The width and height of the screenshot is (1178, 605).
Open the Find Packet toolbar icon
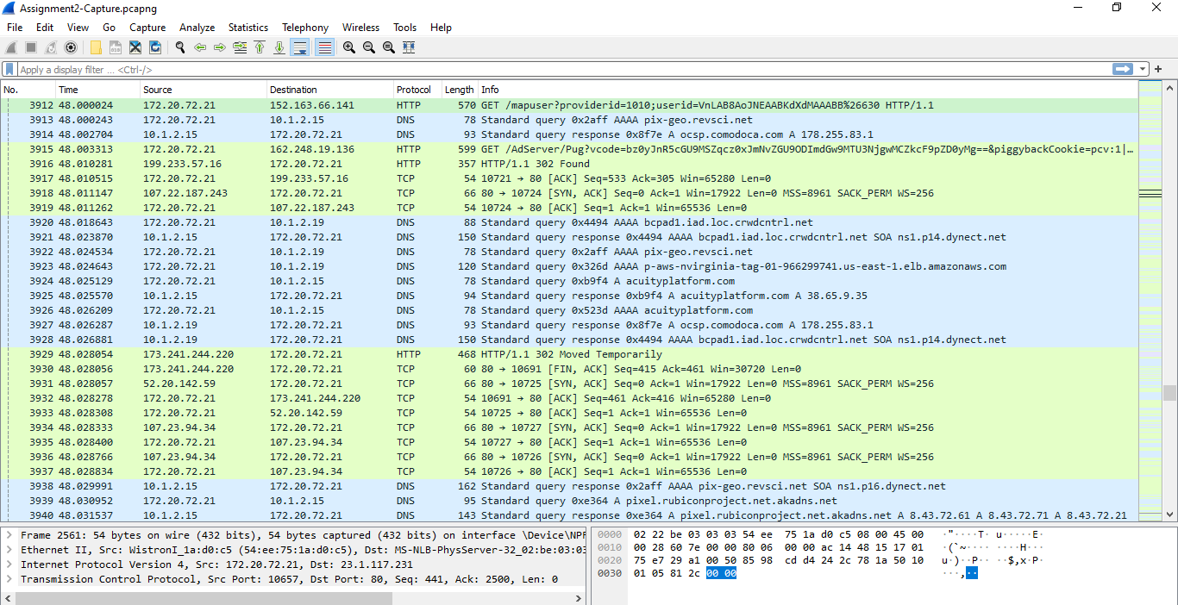point(179,47)
